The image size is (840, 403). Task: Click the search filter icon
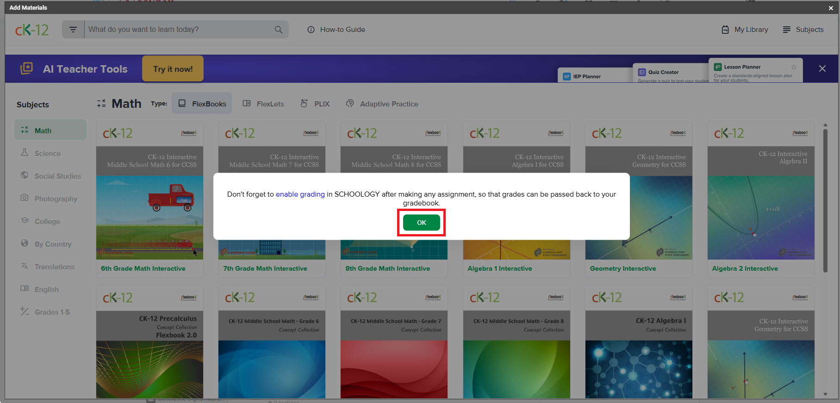coord(73,30)
